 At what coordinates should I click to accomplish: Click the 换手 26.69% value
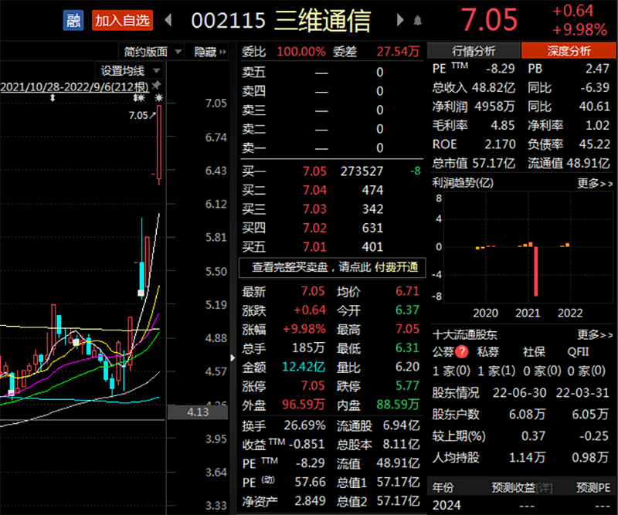click(304, 425)
